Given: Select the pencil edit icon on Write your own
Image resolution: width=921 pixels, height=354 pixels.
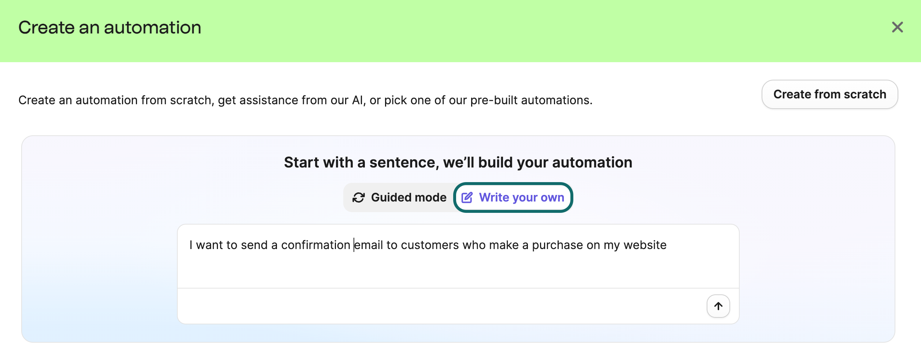Looking at the screenshot, I should tap(467, 197).
